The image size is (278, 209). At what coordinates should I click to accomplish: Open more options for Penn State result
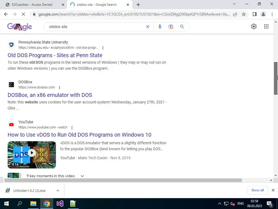coord(103,48)
